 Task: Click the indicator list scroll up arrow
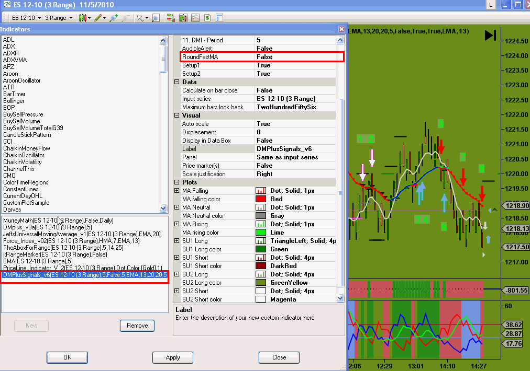click(163, 40)
